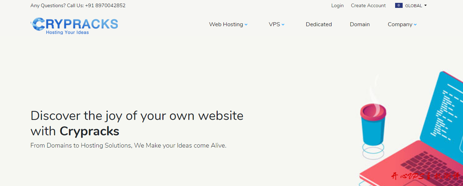Expand the Web Hosting menu
Screen dimensions: 463x186
(x=228, y=24)
